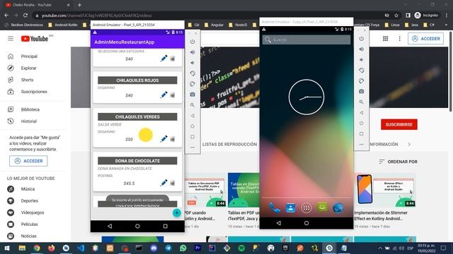Click Home circle on Pixel_5_API_21 emulator toolbar
The width and height of the screenshot is (453, 254).
coord(193,126)
